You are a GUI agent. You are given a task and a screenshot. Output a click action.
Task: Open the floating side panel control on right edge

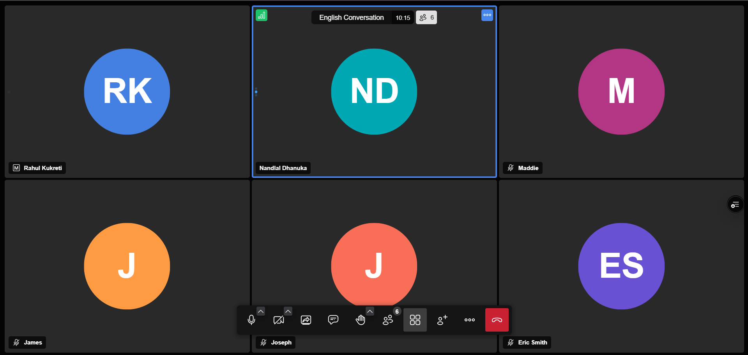735,204
